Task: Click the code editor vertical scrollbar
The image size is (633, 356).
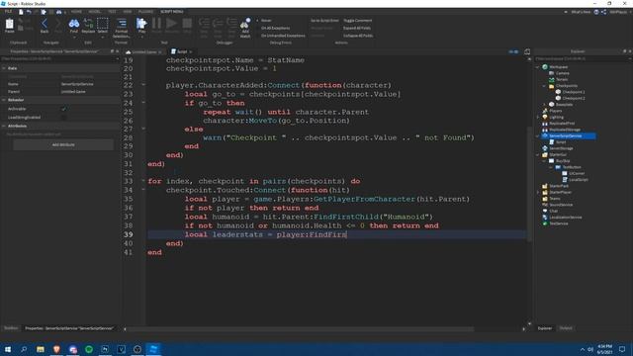Action: 529,184
